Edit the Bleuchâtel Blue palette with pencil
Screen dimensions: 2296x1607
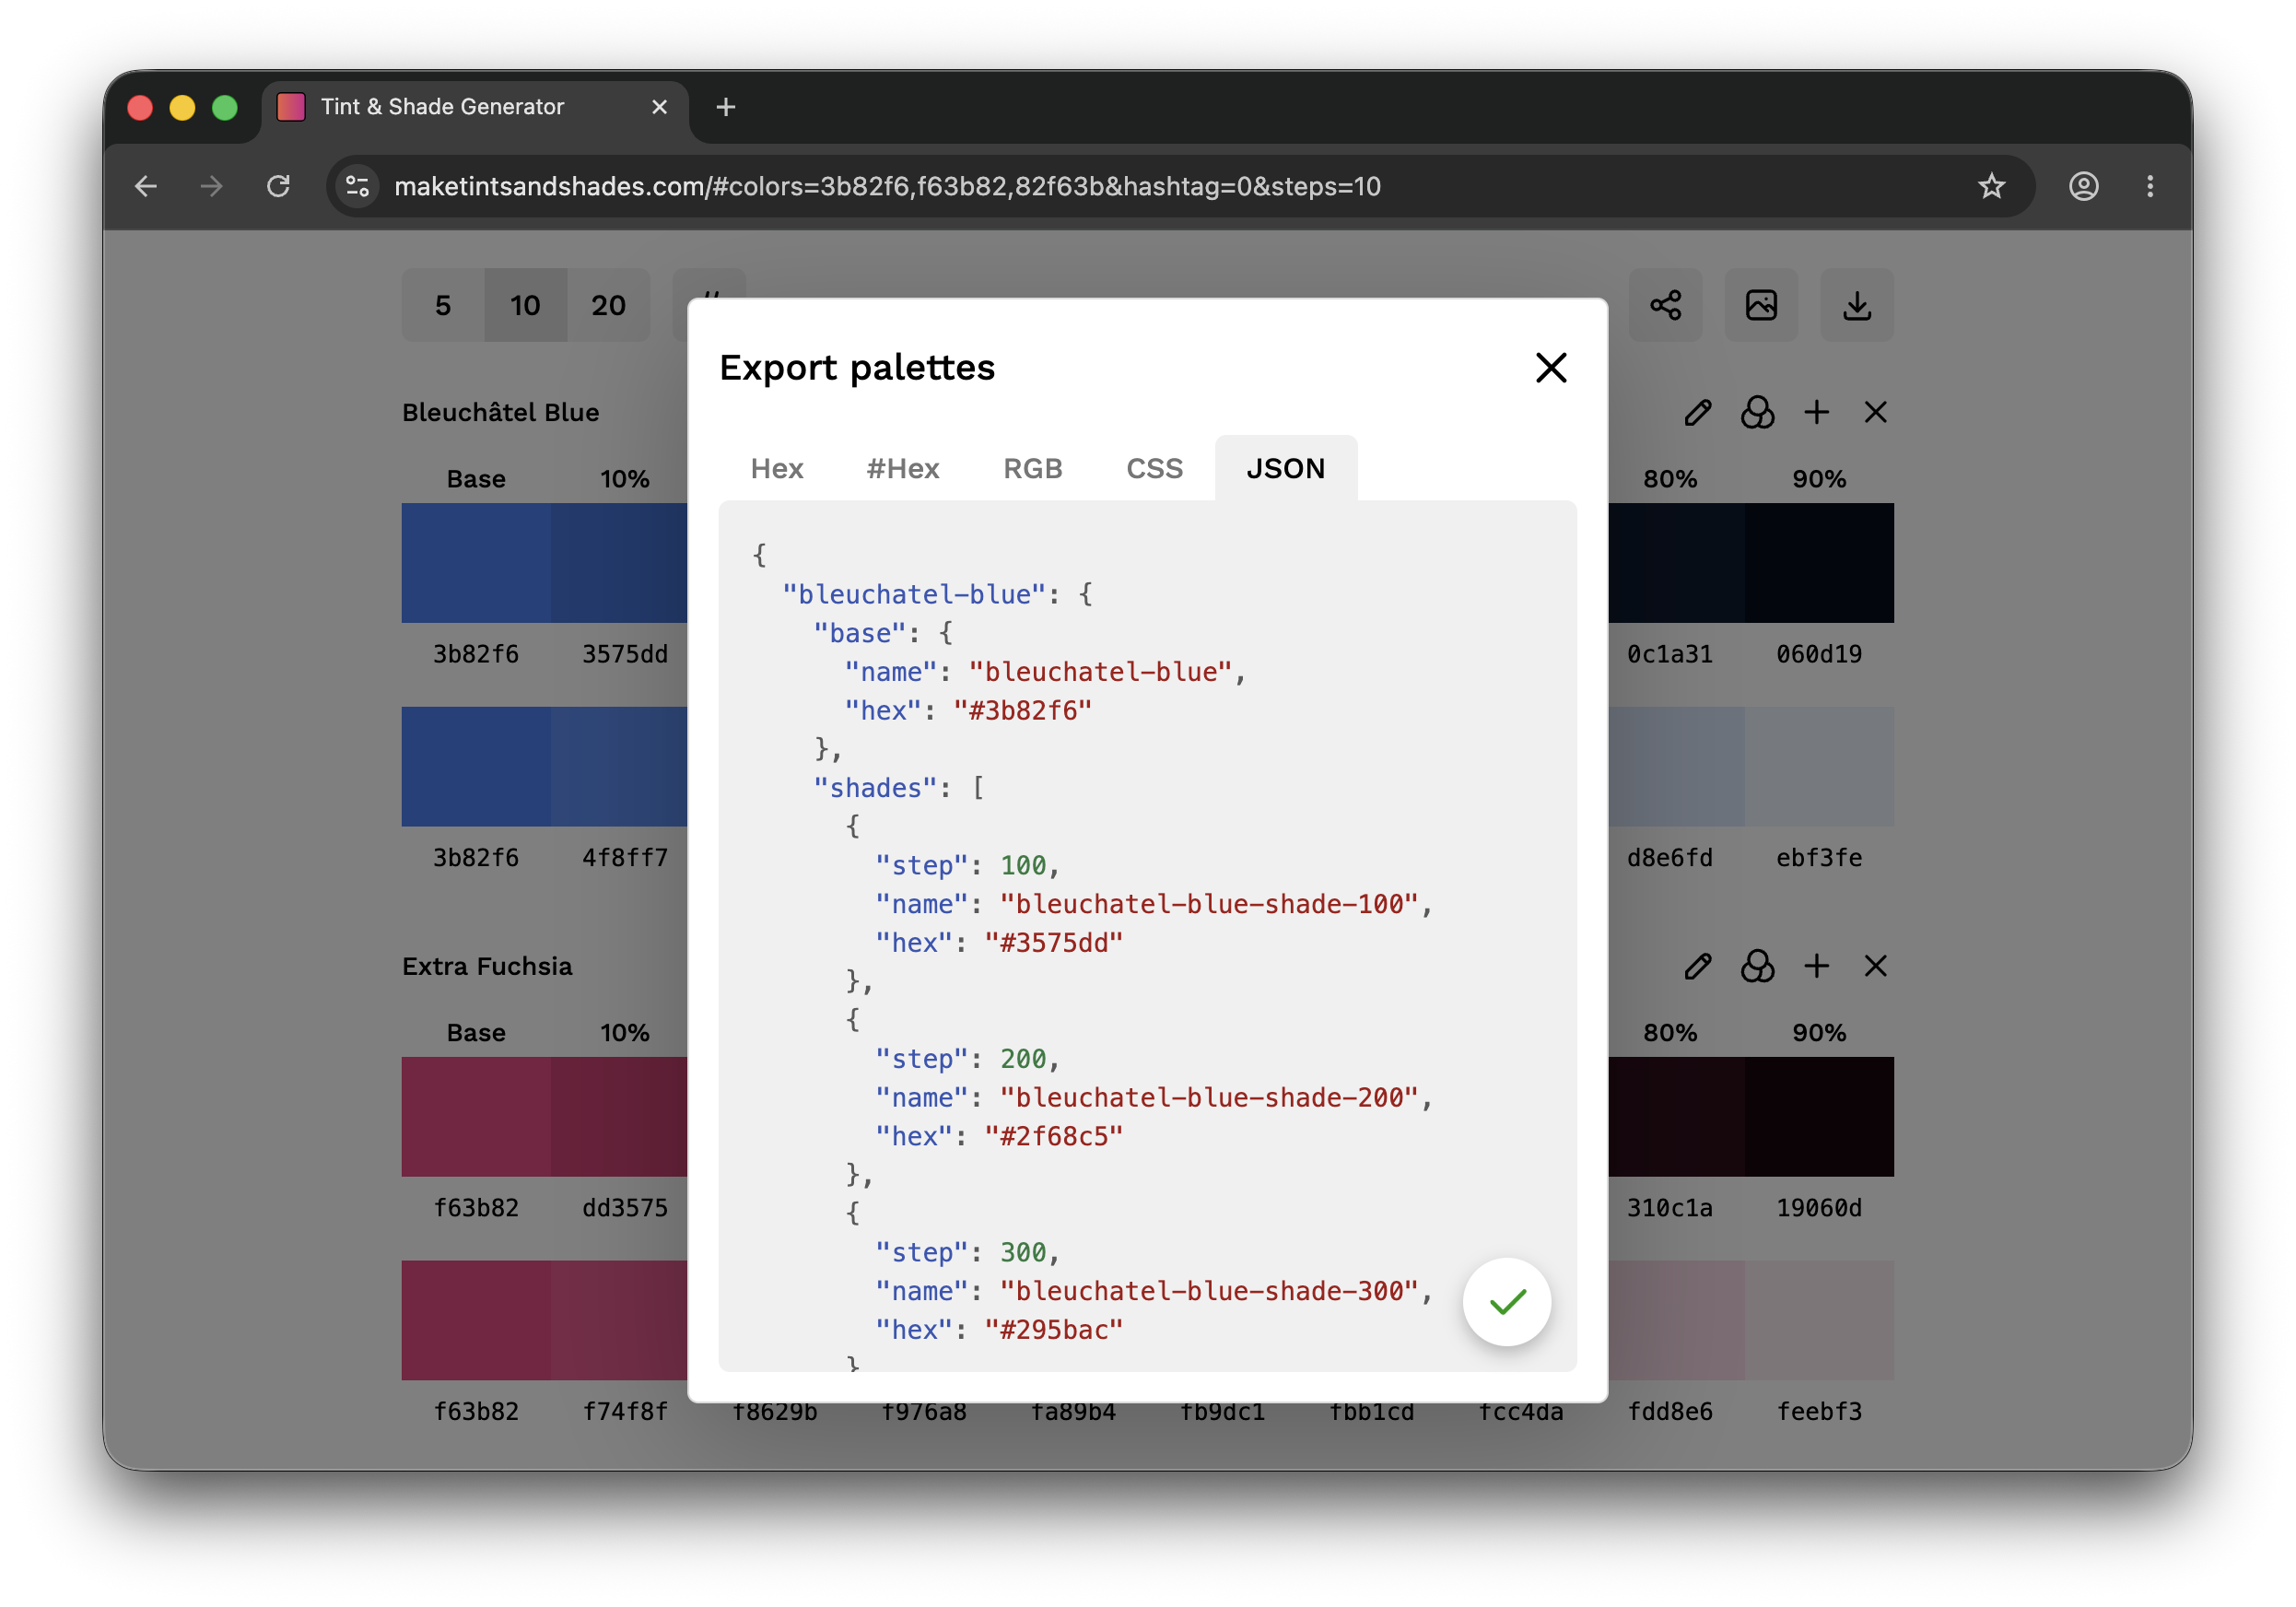click(1697, 412)
